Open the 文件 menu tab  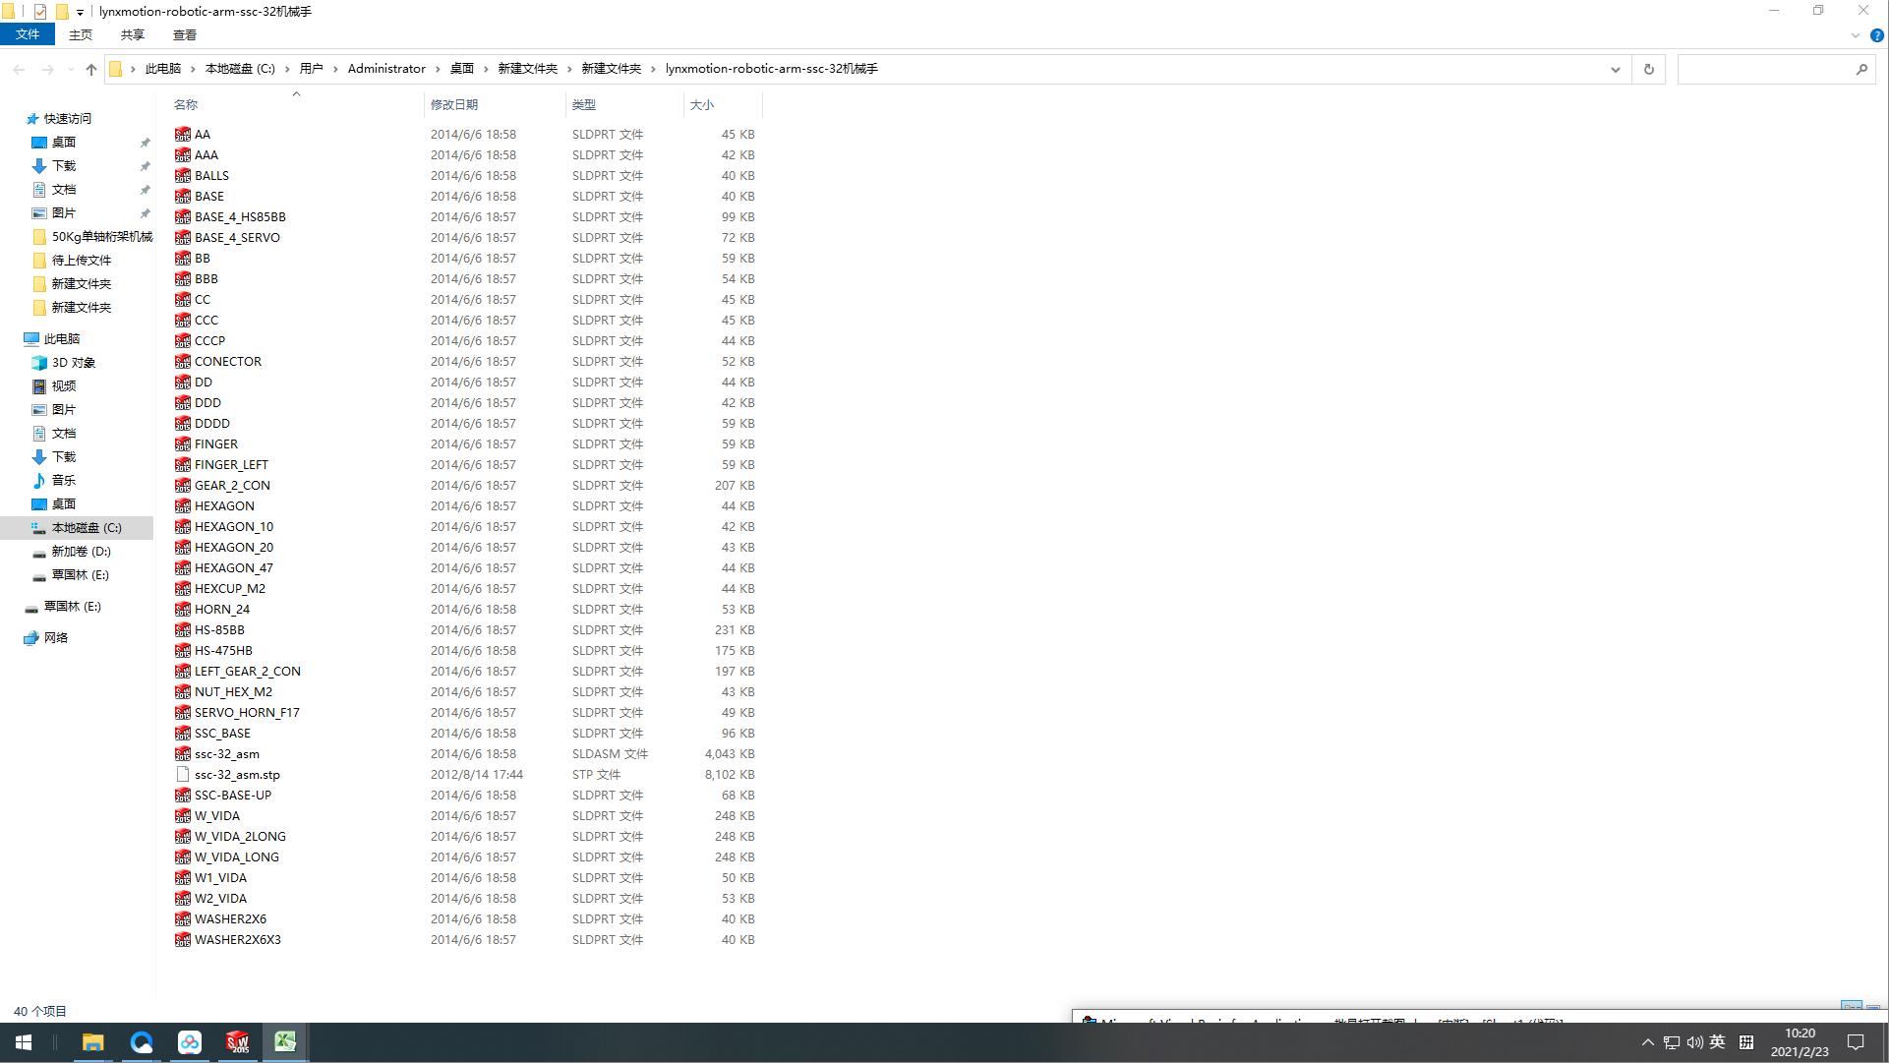[28, 34]
